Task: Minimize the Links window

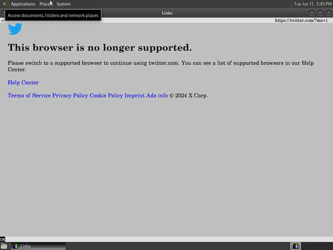Action: 312,13
